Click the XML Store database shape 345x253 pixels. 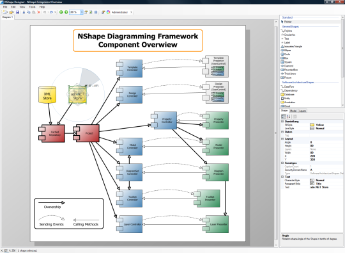[x=47, y=95]
